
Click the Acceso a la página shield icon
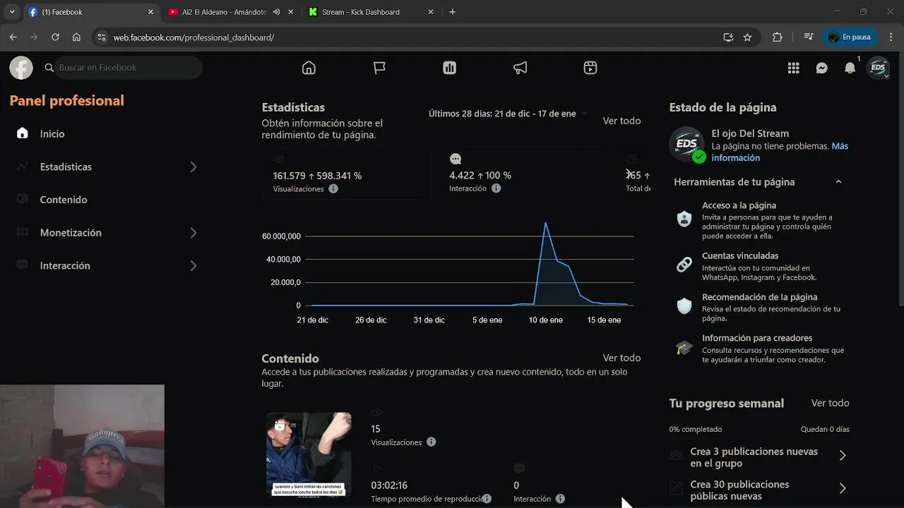[684, 219]
